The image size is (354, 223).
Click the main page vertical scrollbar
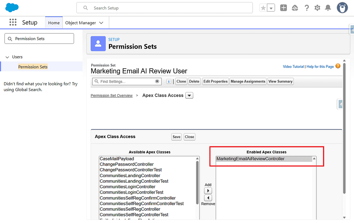pyautogui.click(x=344, y=128)
